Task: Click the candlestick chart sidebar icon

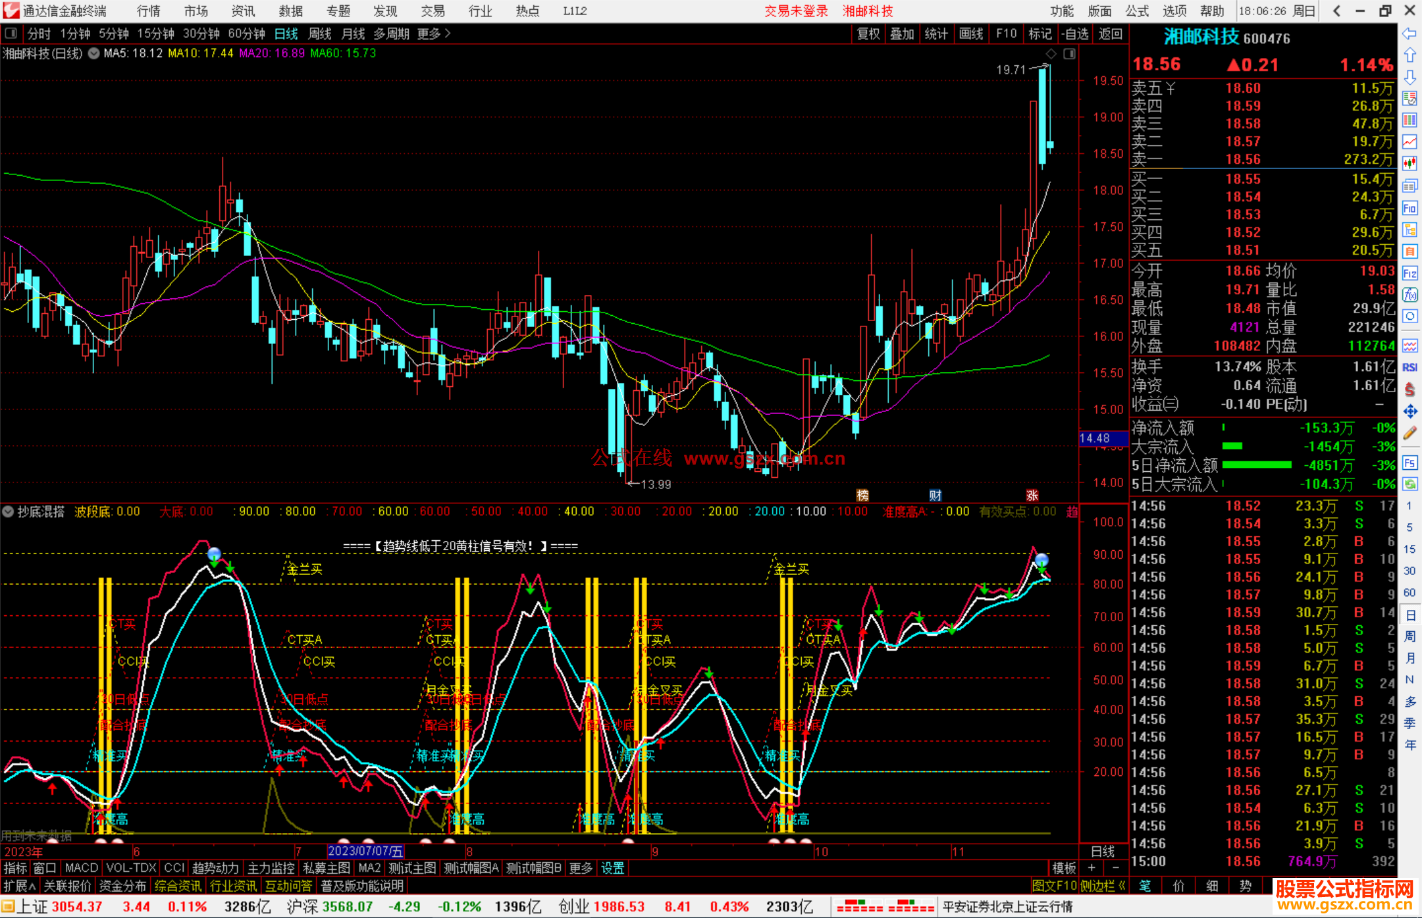Action: tap(1409, 163)
